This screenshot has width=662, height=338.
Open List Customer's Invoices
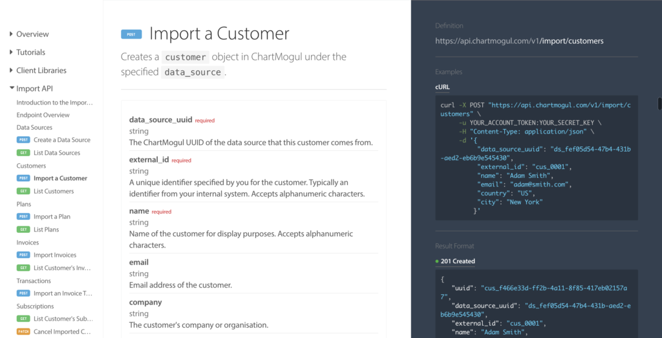tap(62, 268)
